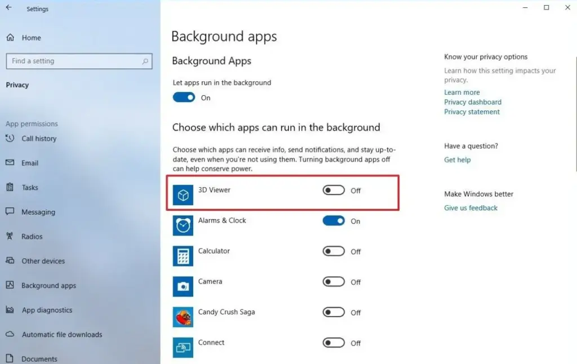
Task: Click the 3D Viewer app icon
Action: tap(183, 195)
